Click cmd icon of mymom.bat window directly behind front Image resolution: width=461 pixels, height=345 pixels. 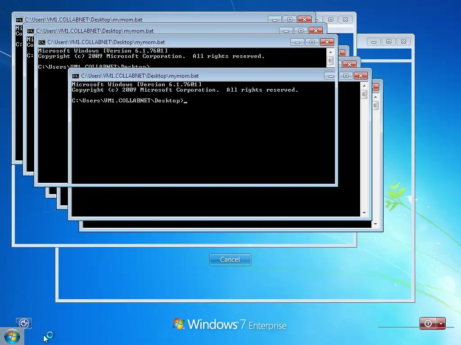(42, 42)
